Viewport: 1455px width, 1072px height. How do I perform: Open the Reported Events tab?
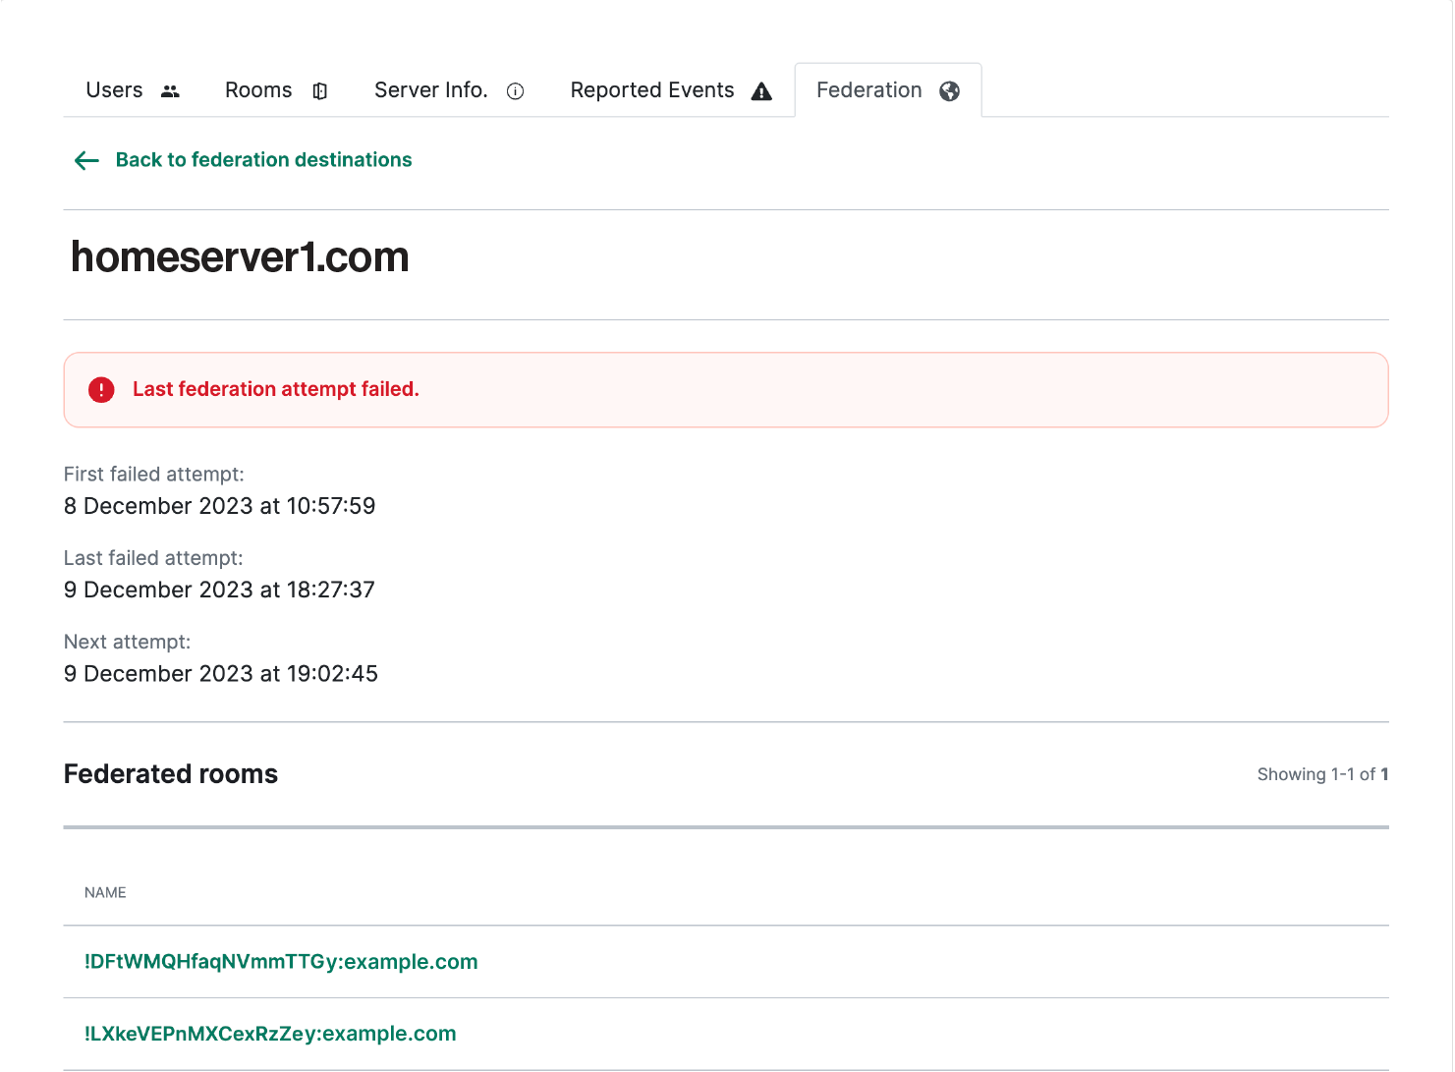[x=651, y=90]
